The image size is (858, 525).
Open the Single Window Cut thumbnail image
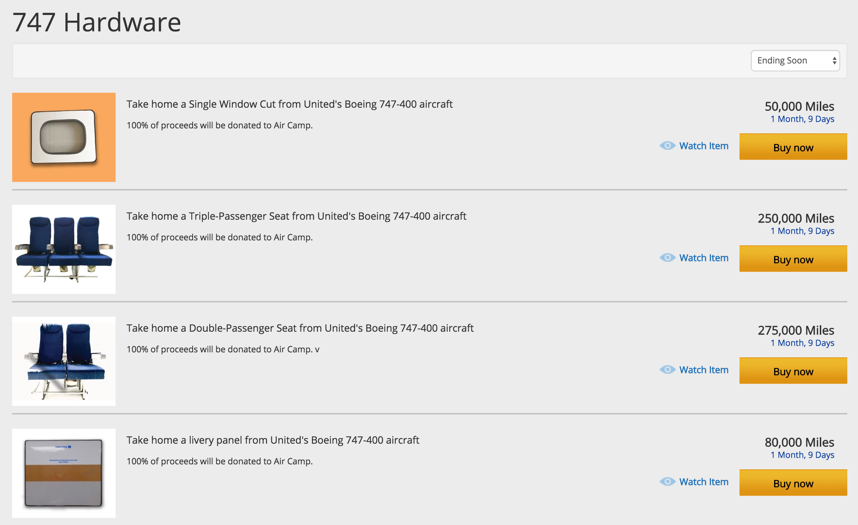pyautogui.click(x=64, y=137)
